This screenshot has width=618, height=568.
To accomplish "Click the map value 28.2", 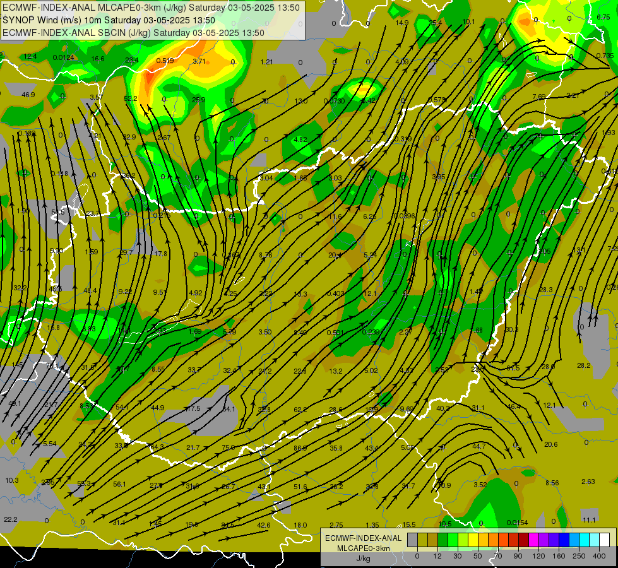I will pos(584,365).
